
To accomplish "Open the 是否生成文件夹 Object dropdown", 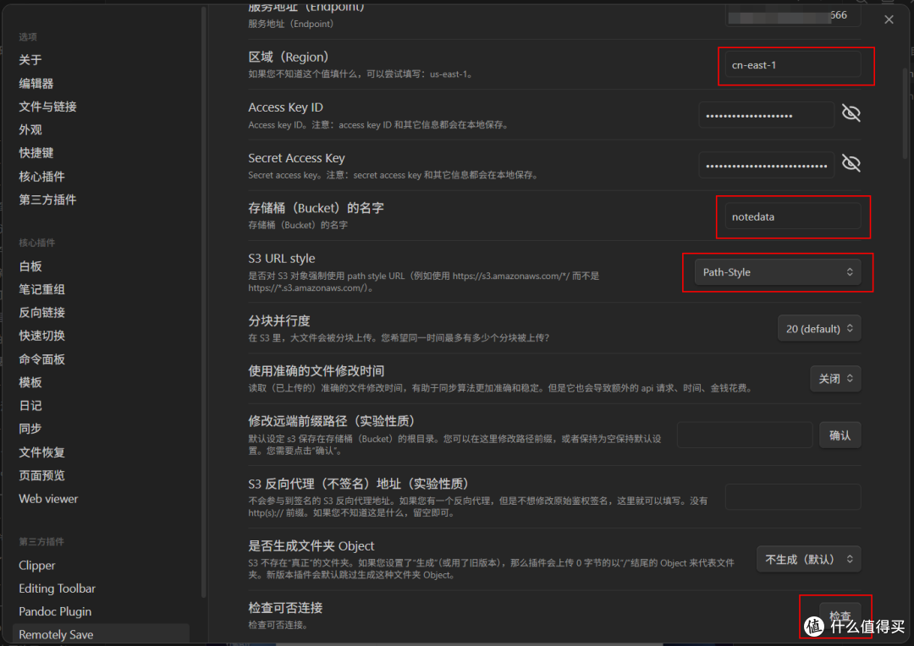I will pyautogui.click(x=808, y=559).
